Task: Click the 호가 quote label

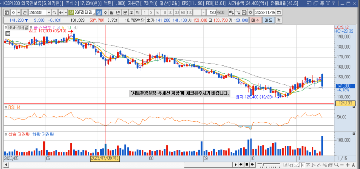Action: [x=150, y=20]
